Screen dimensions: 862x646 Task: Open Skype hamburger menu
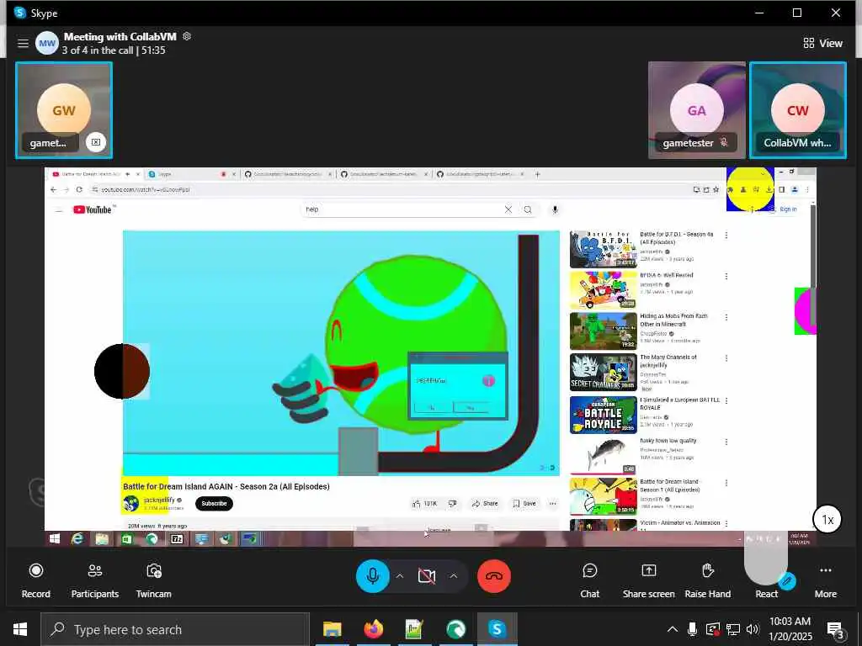(x=23, y=43)
